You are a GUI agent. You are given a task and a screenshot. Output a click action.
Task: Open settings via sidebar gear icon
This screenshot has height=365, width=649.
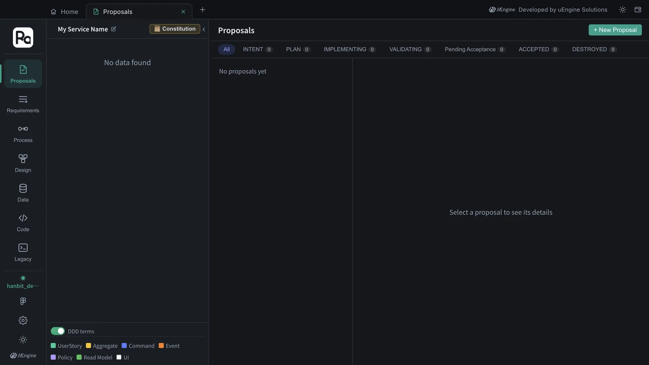click(x=23, y=320)
